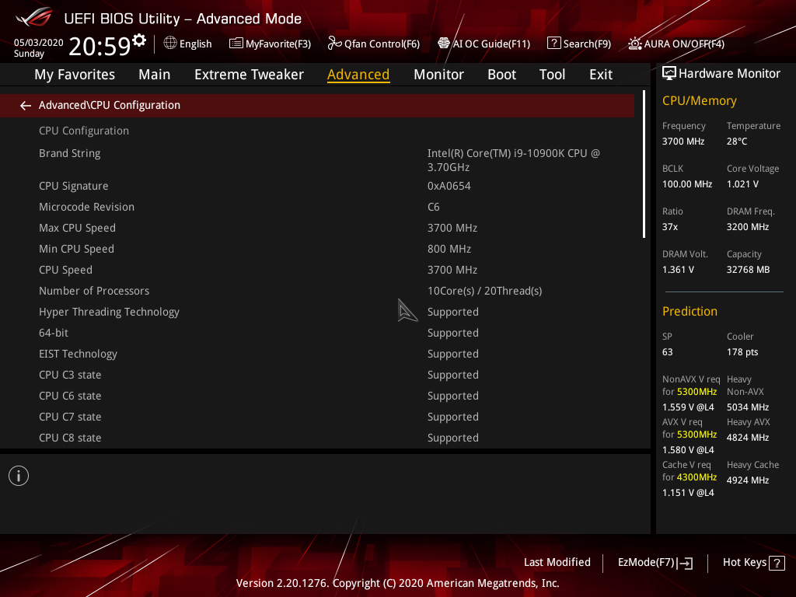Screen dimensions: 796x597
Task: Click the Qfan Control fan icon
Action: pos(334,44)
